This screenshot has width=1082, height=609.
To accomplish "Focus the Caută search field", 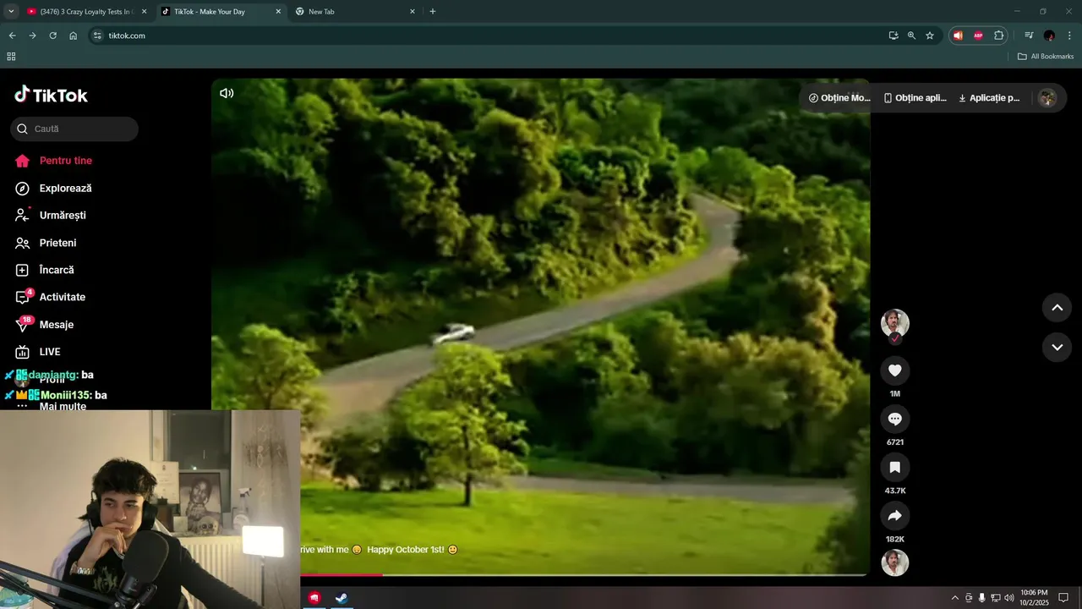I will 74,129.
